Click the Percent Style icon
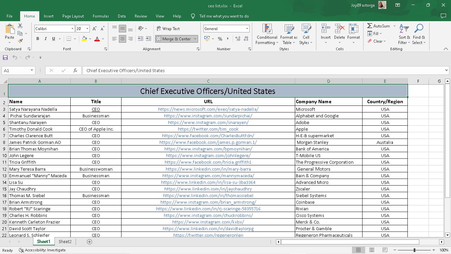 pyautogui.click(x=220, y=39)
